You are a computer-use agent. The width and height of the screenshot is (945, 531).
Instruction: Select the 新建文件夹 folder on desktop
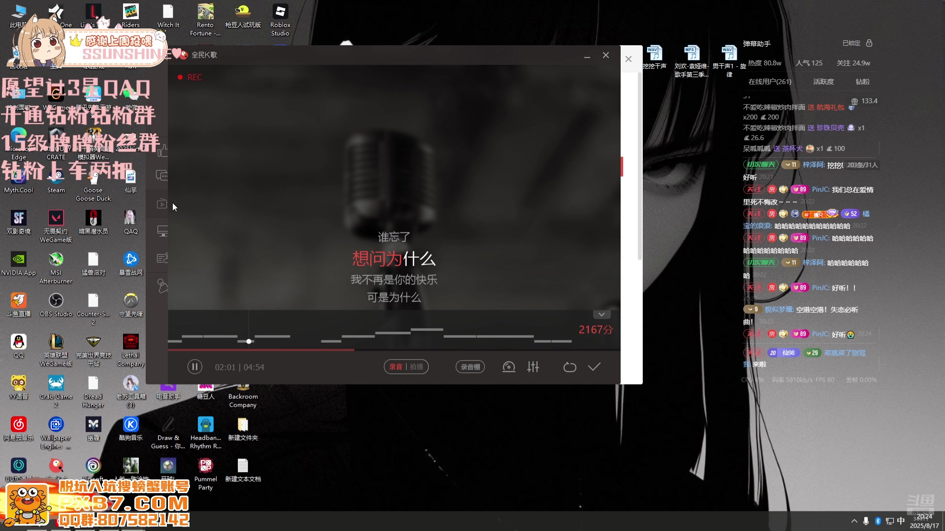click(243, 429)
